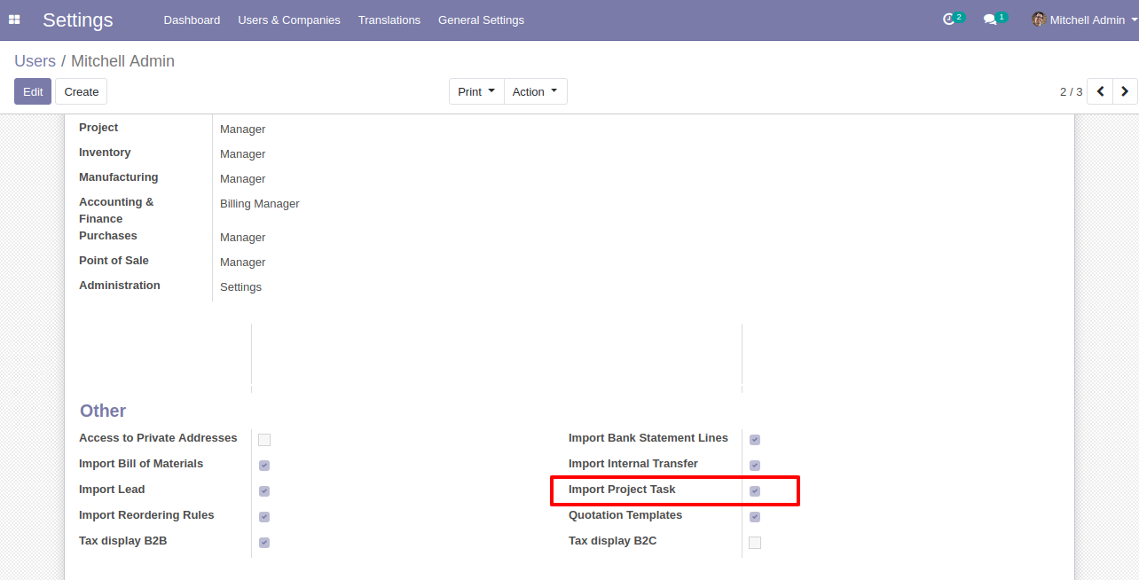Go back to Users breadcrumb link

[x=35, y=61]
